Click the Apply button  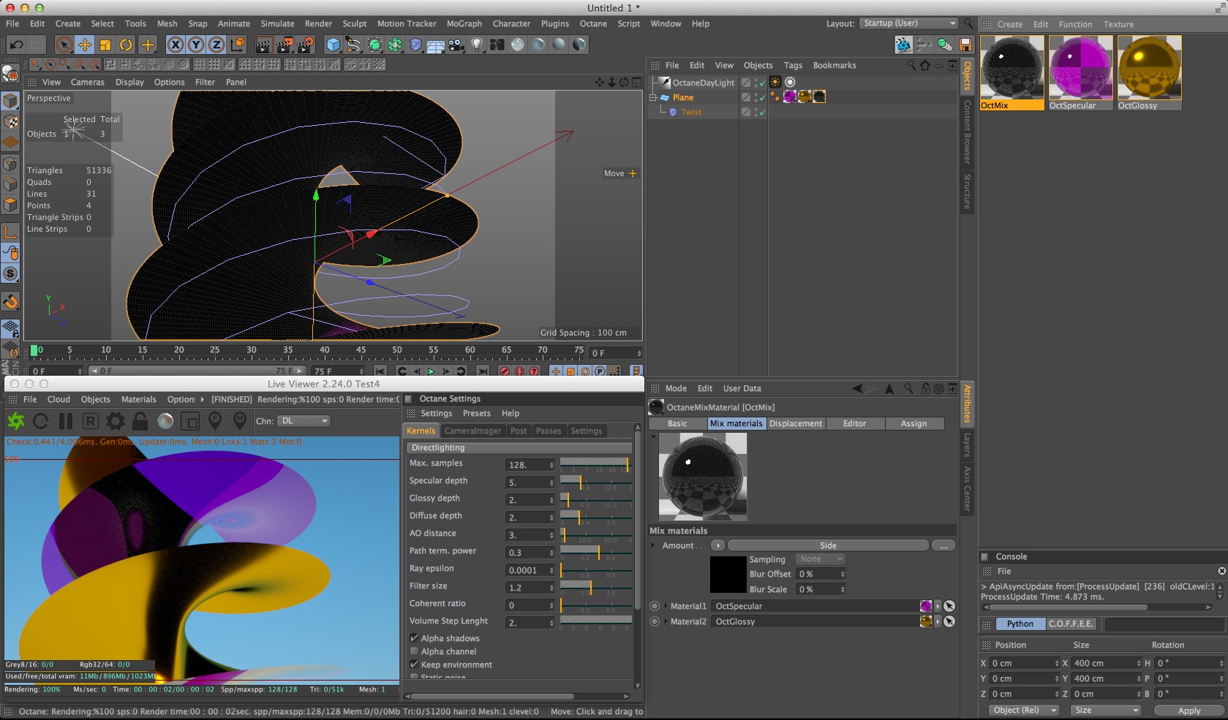(1189, 710)
